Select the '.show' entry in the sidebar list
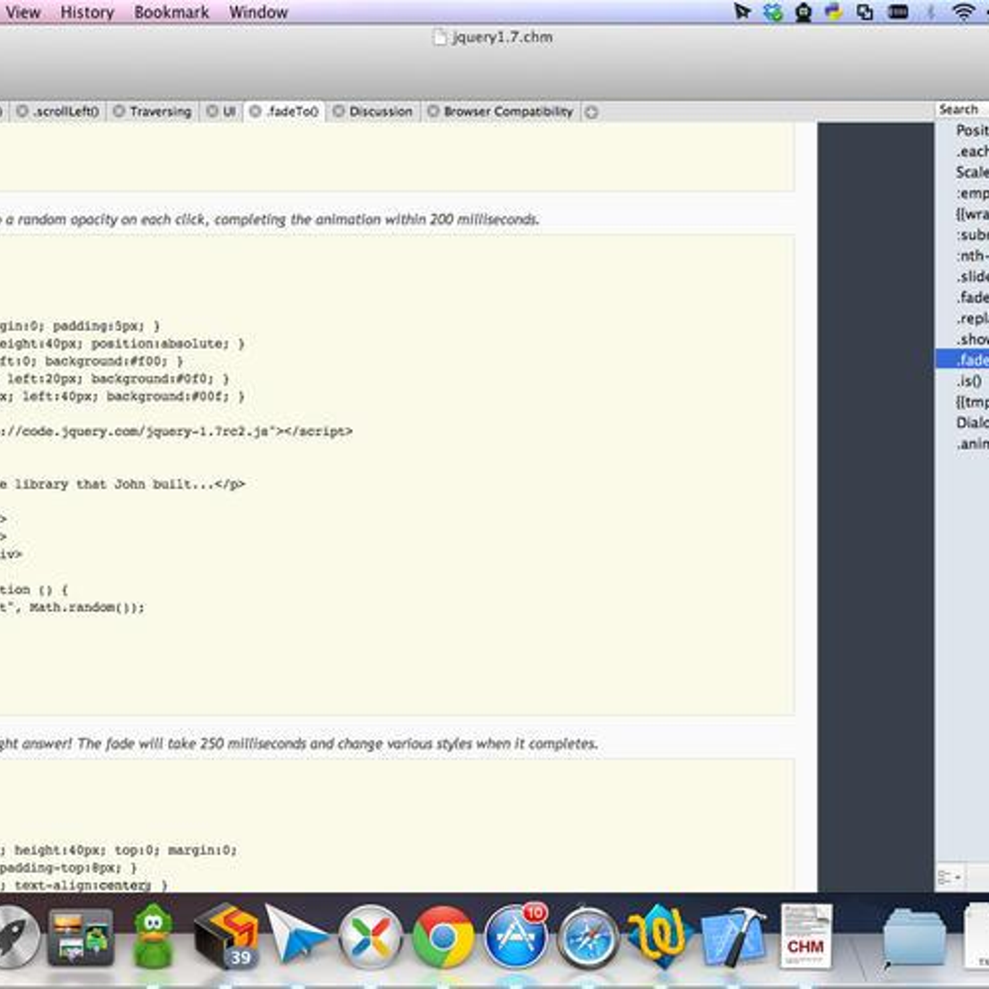The height and width of the screenshot is (989, 989). click(962, 339)
